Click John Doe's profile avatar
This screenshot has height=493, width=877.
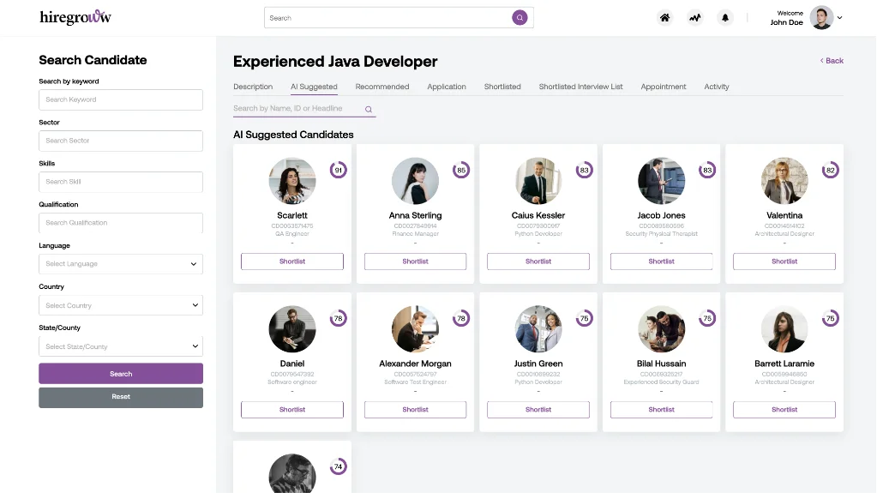(x=820, y=18)
